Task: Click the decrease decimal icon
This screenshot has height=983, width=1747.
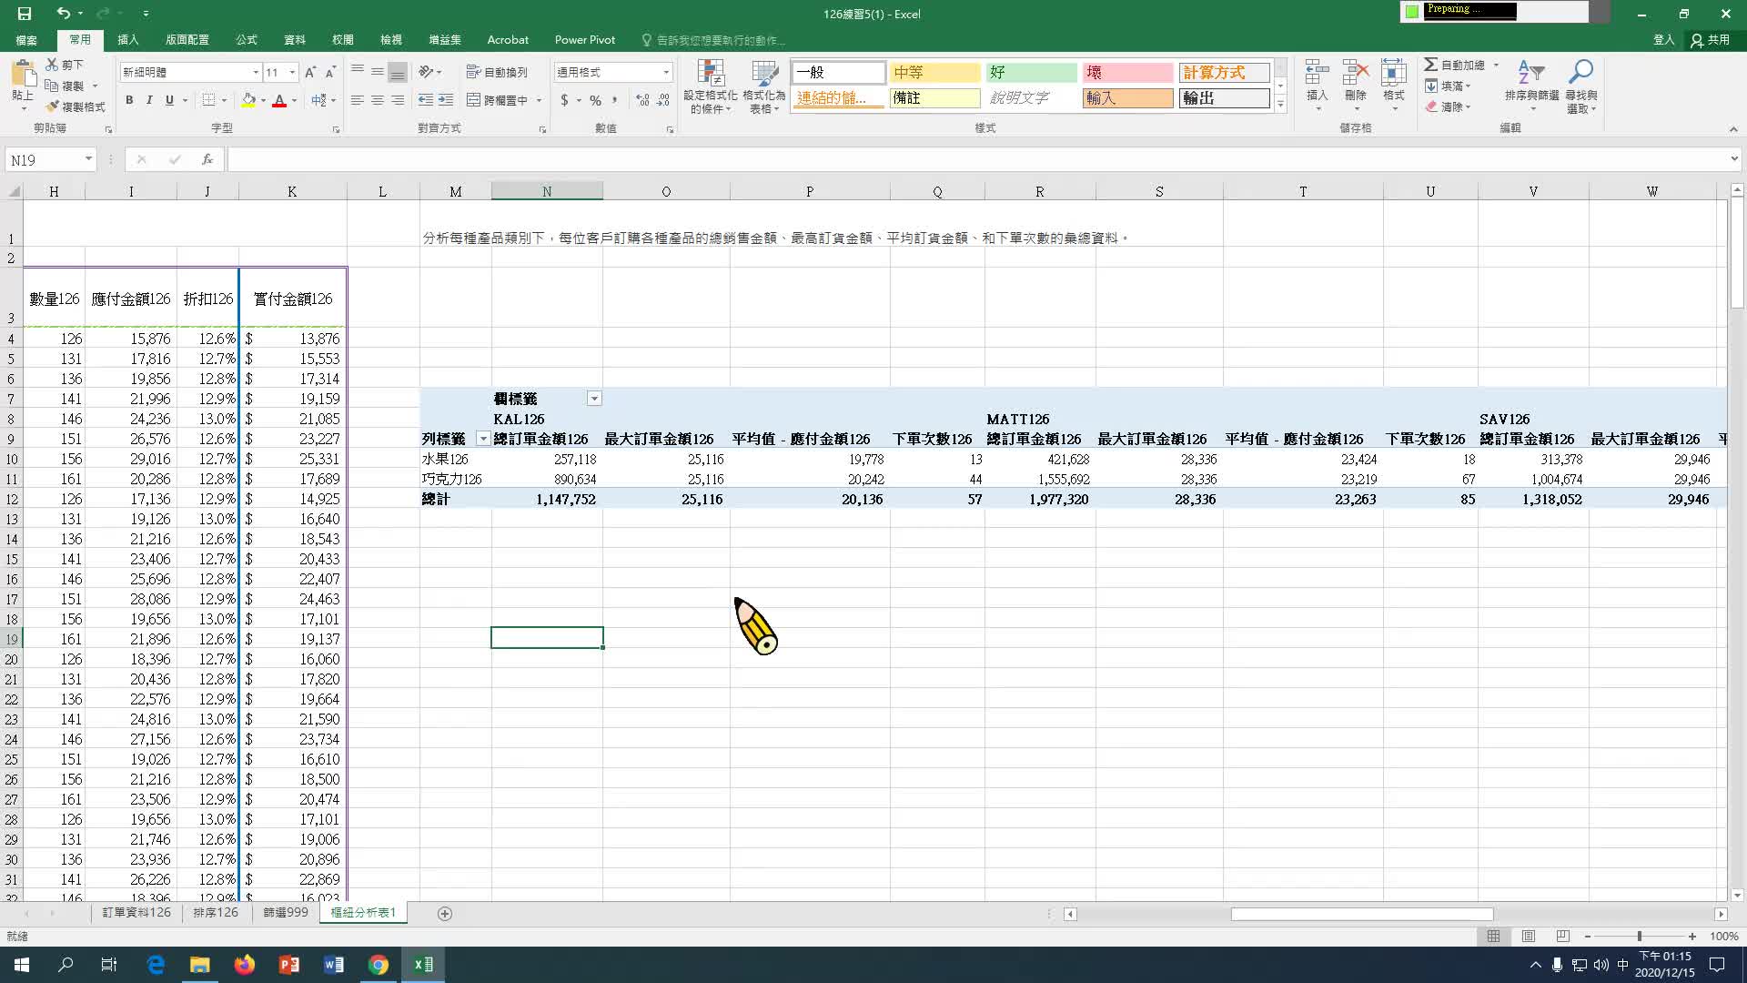Action: [x=663, y=100]
